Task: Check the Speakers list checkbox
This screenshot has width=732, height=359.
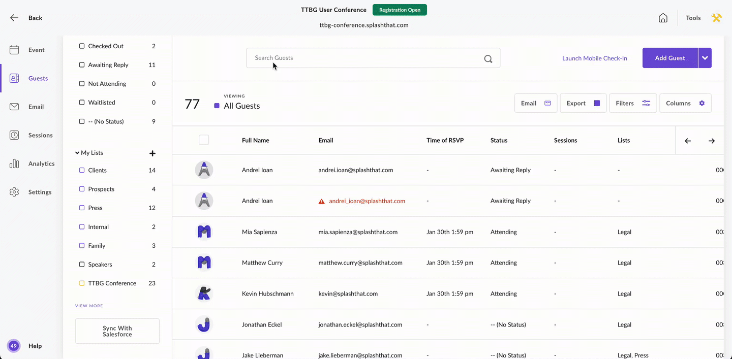Action: click(82, 265)
